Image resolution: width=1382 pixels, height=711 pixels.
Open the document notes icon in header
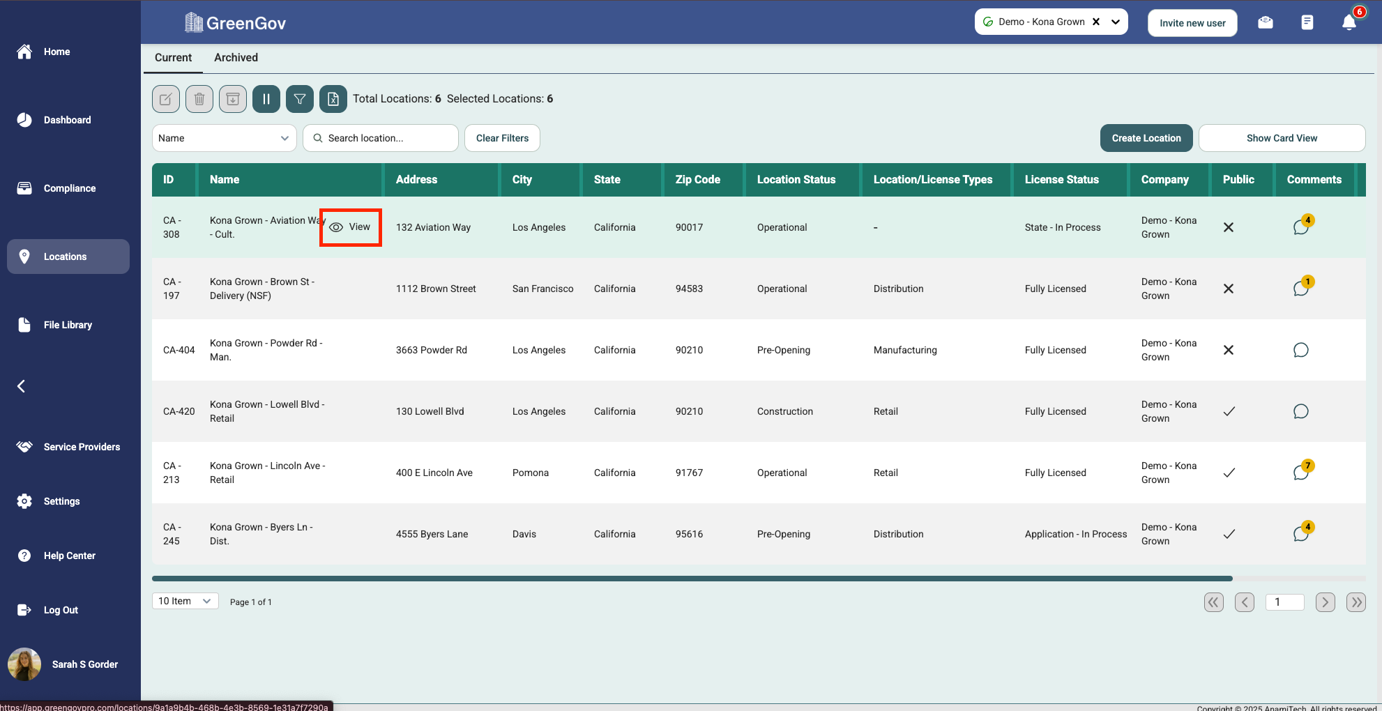[x=1307, y=22]
